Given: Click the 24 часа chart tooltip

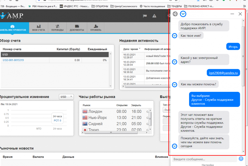Looking at the screenshot, I should 57,118.
